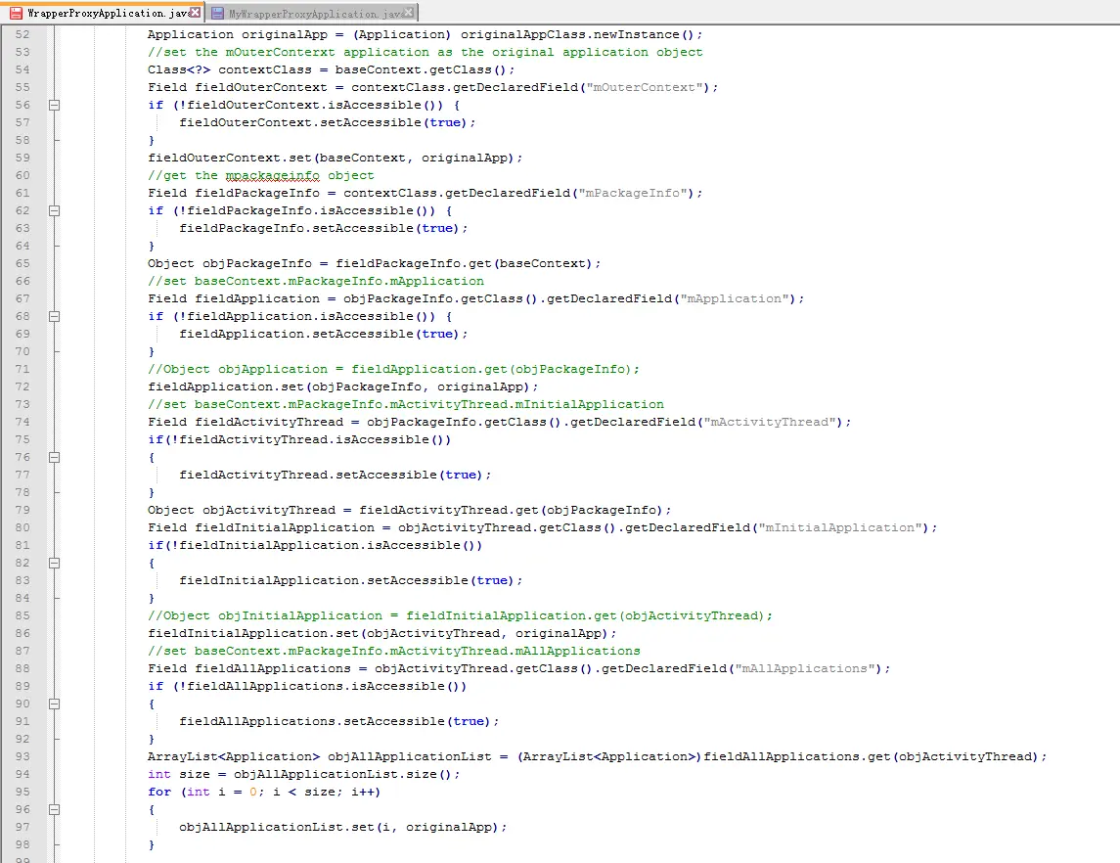Collapse the fold marker at line 76
This screenshot has height=863, width=1120.
click(55, 456)
